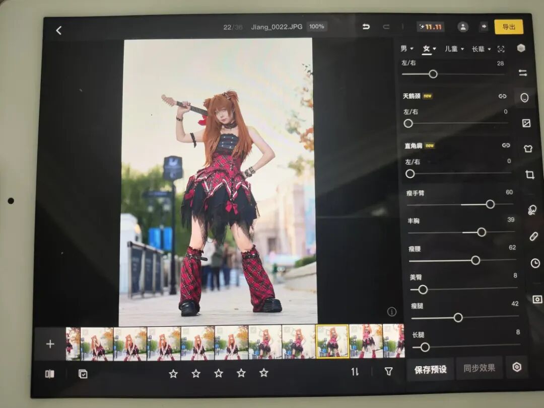Rate the photo with the second star

tap(196, 373)
